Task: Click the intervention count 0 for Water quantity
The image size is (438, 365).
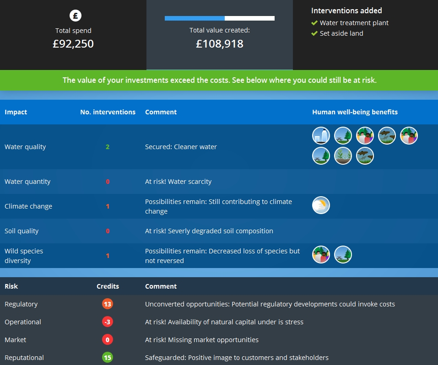Action: (108, 182)
